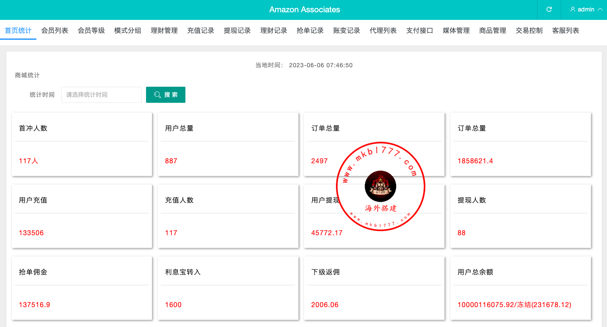Click the 抢单佣金 card title
The width and height of the screenshot is (607, 327).
pos(33,272)
